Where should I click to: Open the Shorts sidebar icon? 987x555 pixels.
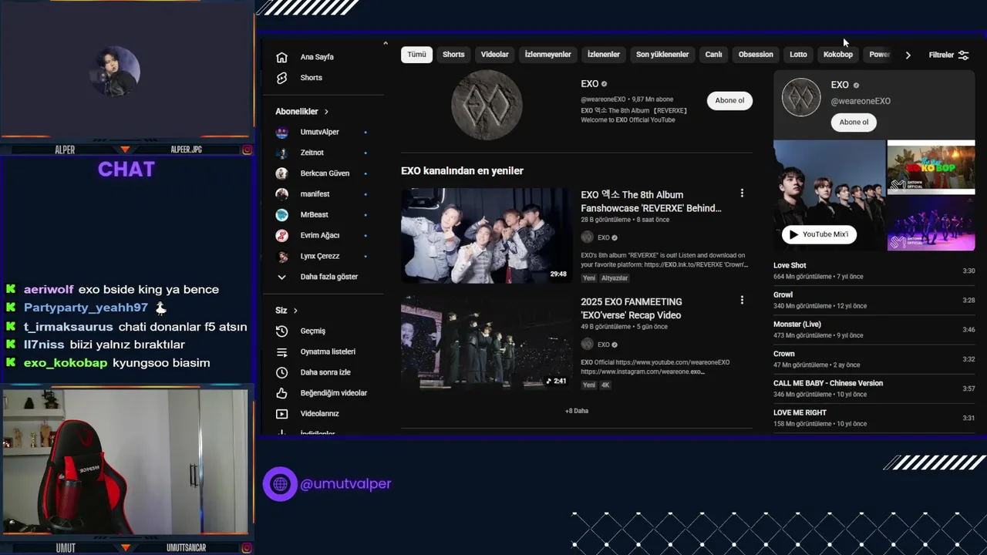[282, 78]
